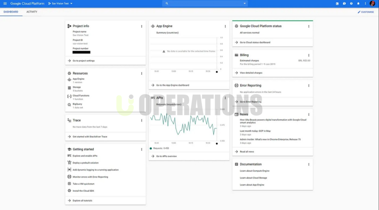Click the APIs chart timeline marker dot
This screenshot has height=210, width=379.
pyautogui.click(x=217, y=143)
